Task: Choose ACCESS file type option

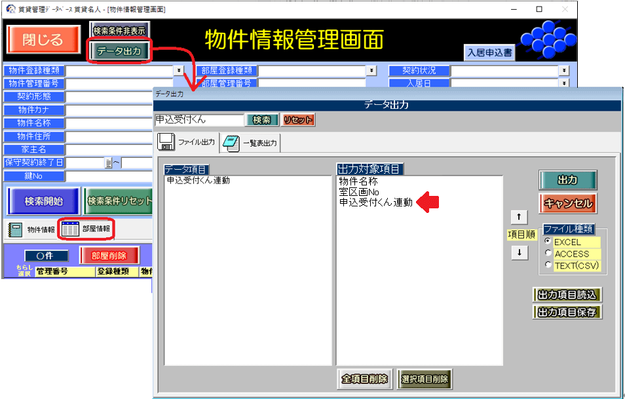Action: [x=548, y=254]
